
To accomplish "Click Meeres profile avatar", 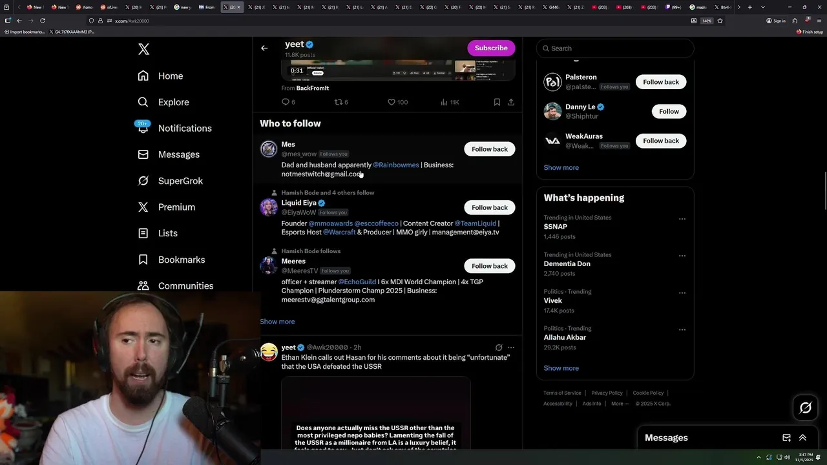I will pos(269,265).
